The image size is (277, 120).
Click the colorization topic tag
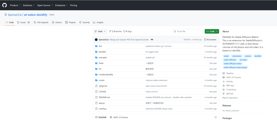click(x=237, y=56)
